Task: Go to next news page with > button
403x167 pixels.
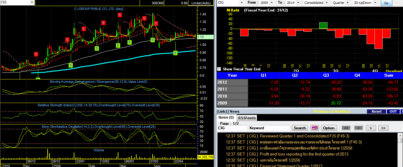Action: 371,128
